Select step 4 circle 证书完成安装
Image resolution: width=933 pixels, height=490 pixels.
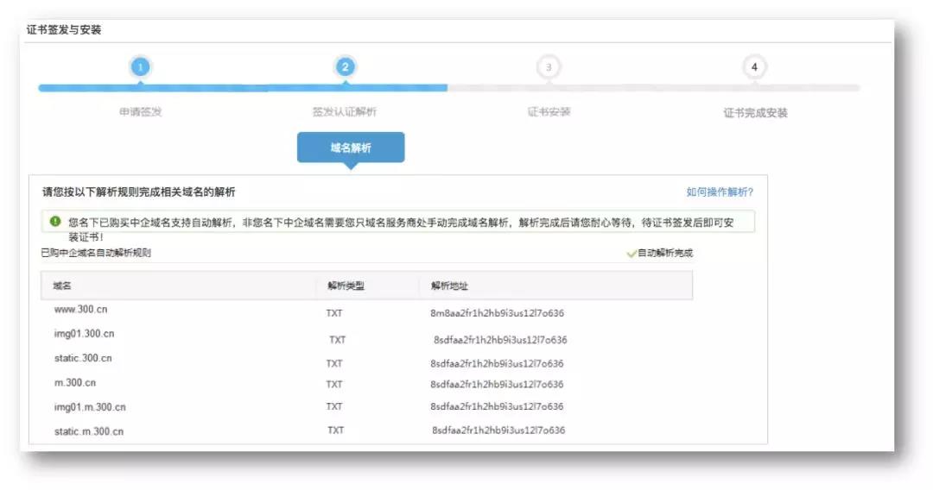(754, 67)
